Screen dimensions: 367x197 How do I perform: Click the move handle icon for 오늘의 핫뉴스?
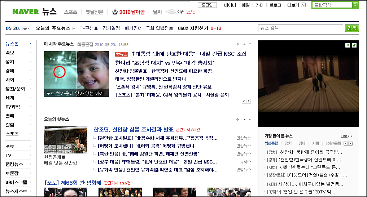tap(237, 120)
